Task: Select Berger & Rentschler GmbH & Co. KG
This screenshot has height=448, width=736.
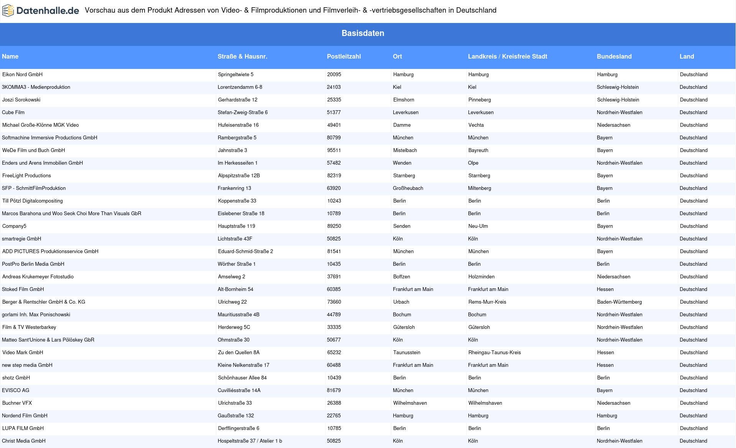Action: point(44,302)
